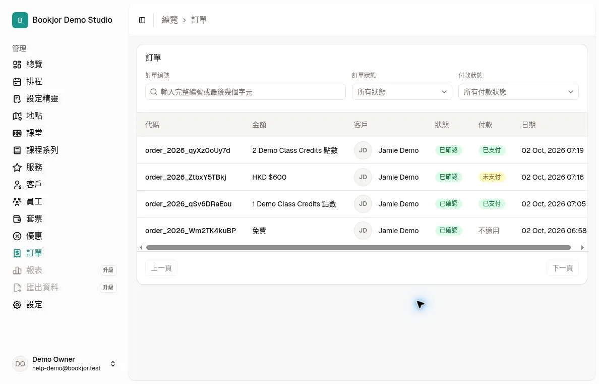Open order_2026_ZtbxY5TBkj row
Viewport: 599px width, 384px height.
(362, 177)
